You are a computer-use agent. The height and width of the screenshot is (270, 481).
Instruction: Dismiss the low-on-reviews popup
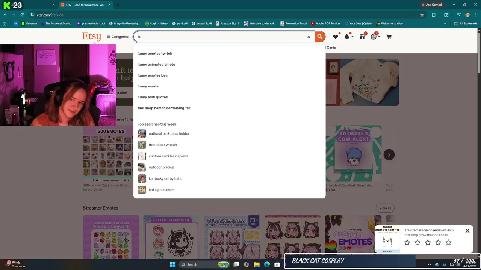(x=467, y=231)
